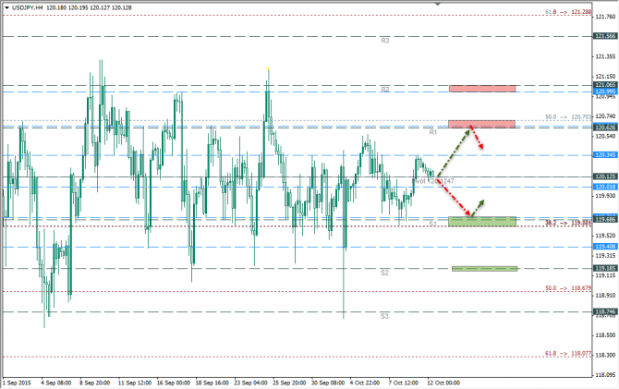
Task: Click the 4 Oct 22:00 time label
Action: click(x=365, y=383)
